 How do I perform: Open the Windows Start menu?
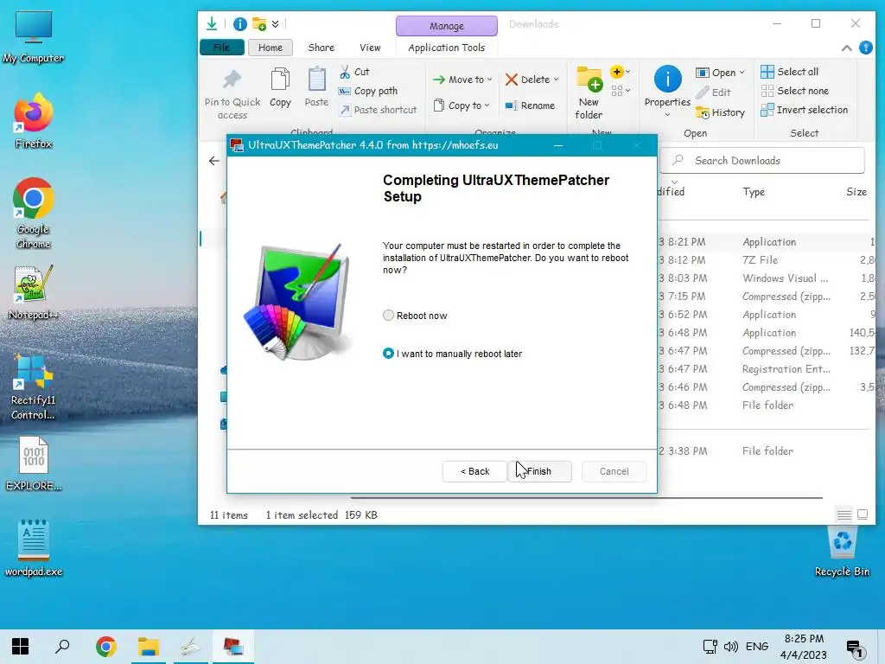click(21, 647)
